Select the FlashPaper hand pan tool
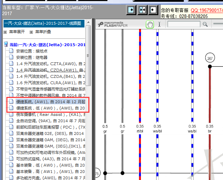The height and width of the screenshot is (180, 223). pyautogui.click(x=150, y=24)
